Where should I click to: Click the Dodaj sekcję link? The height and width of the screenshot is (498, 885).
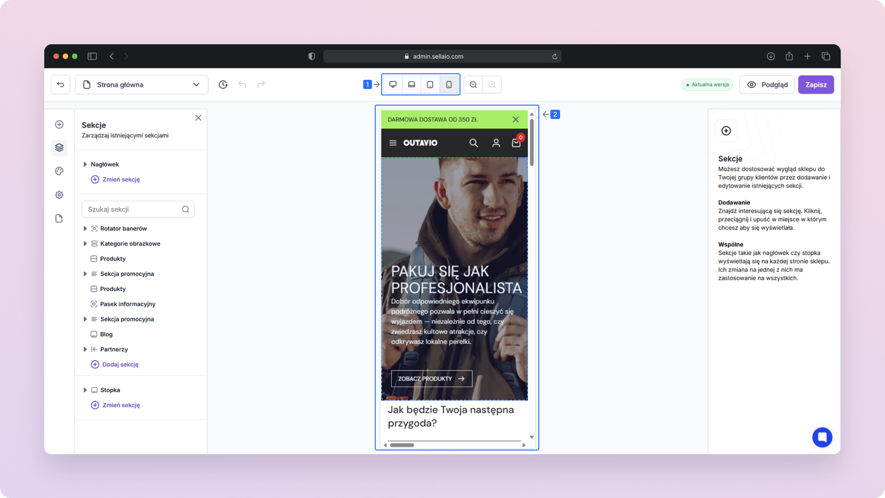pos(120,364)
